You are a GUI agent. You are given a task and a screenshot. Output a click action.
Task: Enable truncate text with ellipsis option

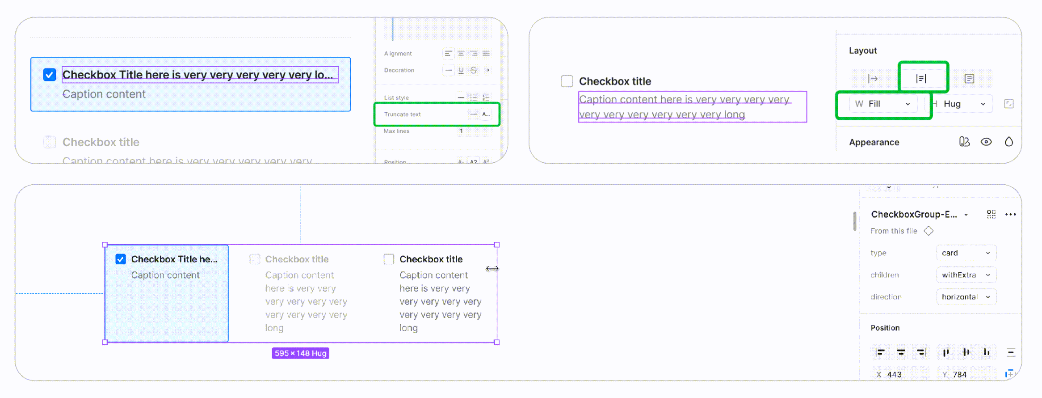(x=486, y=114)
